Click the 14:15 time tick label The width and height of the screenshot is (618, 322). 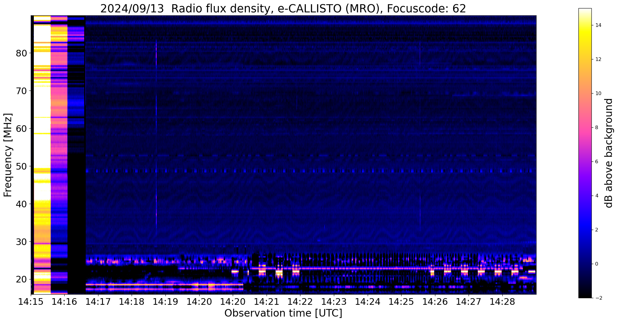(x=31, y=302)
